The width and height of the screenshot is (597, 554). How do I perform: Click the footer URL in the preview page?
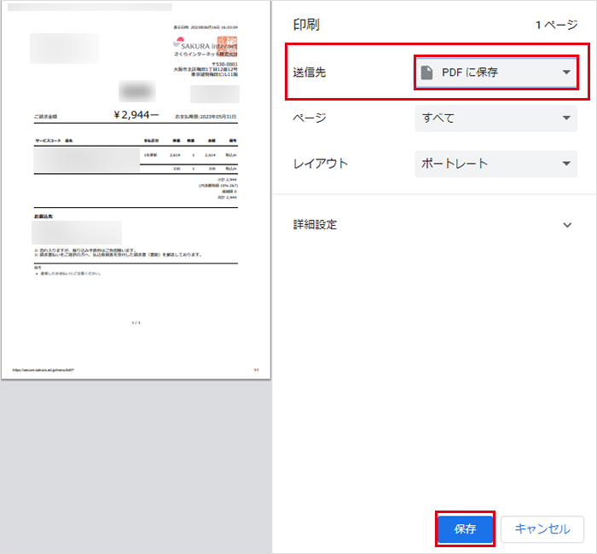pos(43,370)
